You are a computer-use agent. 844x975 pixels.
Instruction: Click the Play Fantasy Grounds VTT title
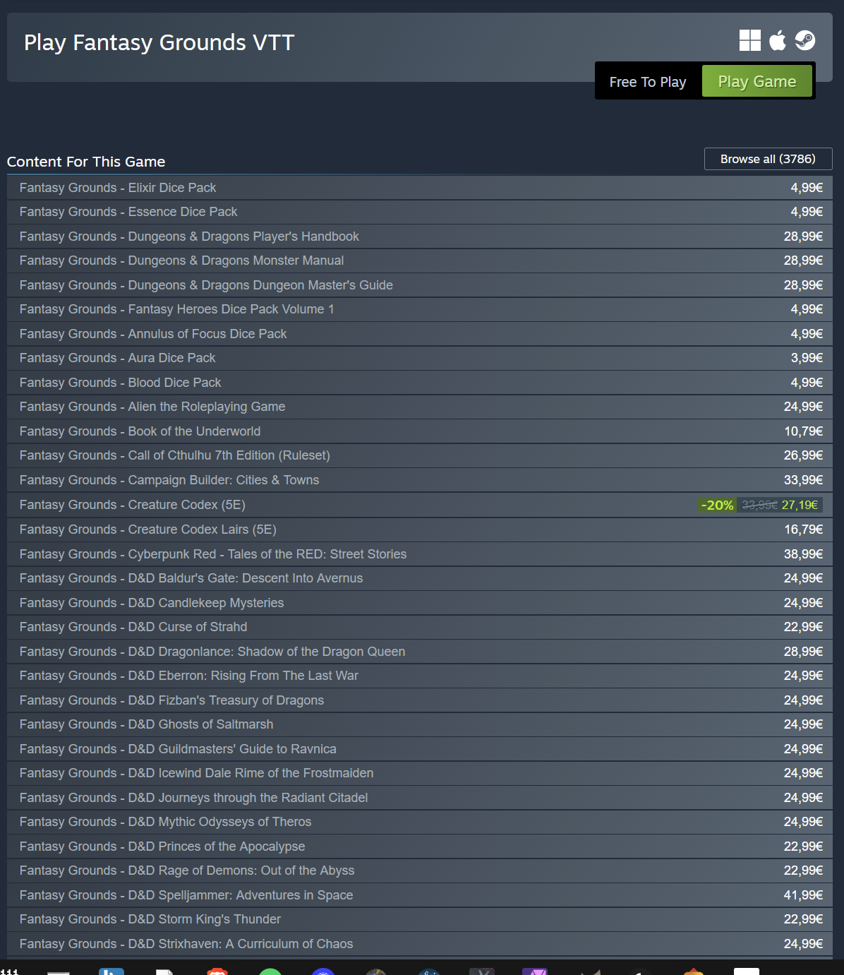click(159, 42)
